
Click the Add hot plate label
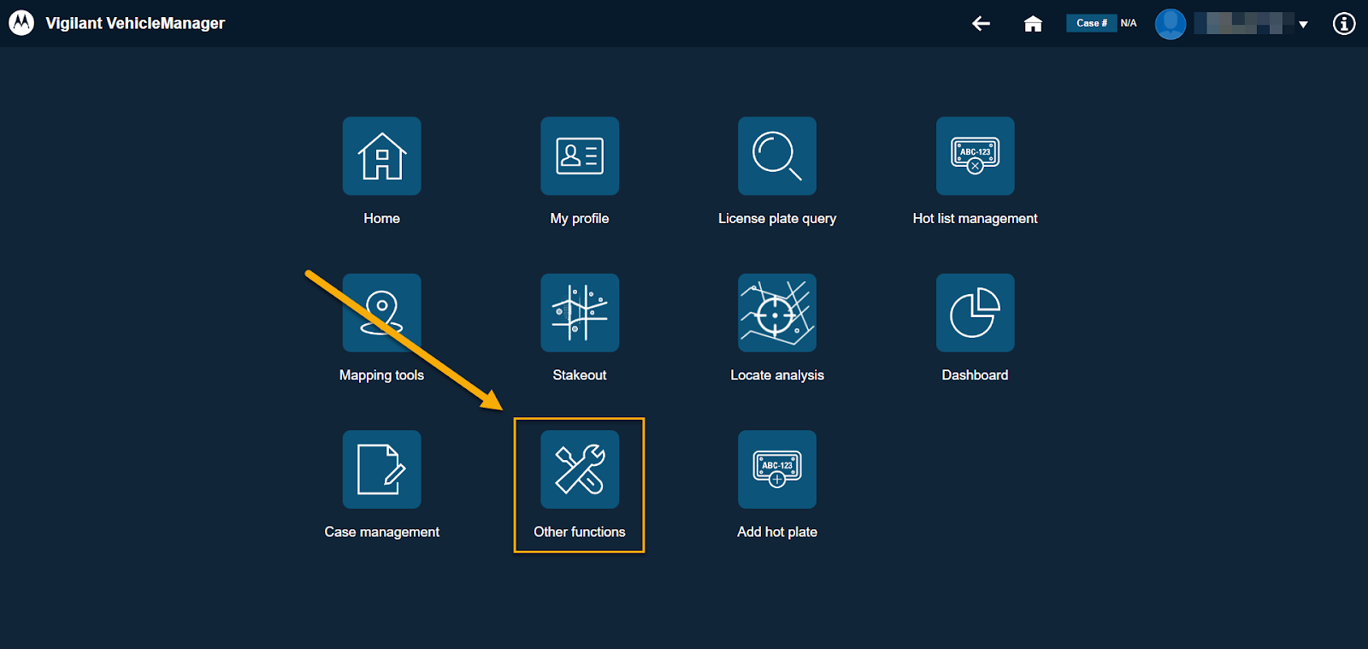[x=777, y=532]
